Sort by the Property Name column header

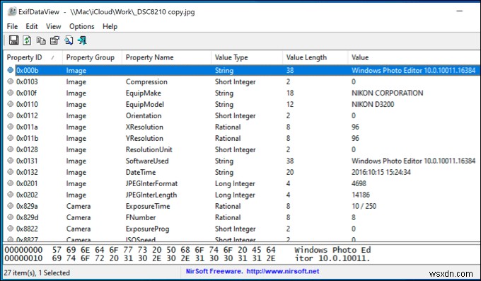click(166, 57)
